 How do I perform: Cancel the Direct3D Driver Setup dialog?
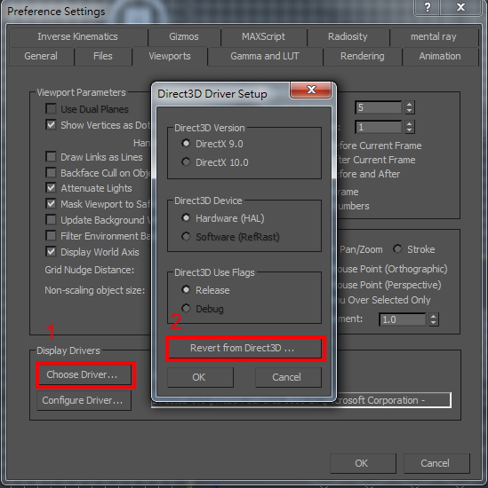pyautogui.click(x=288, y=377)
